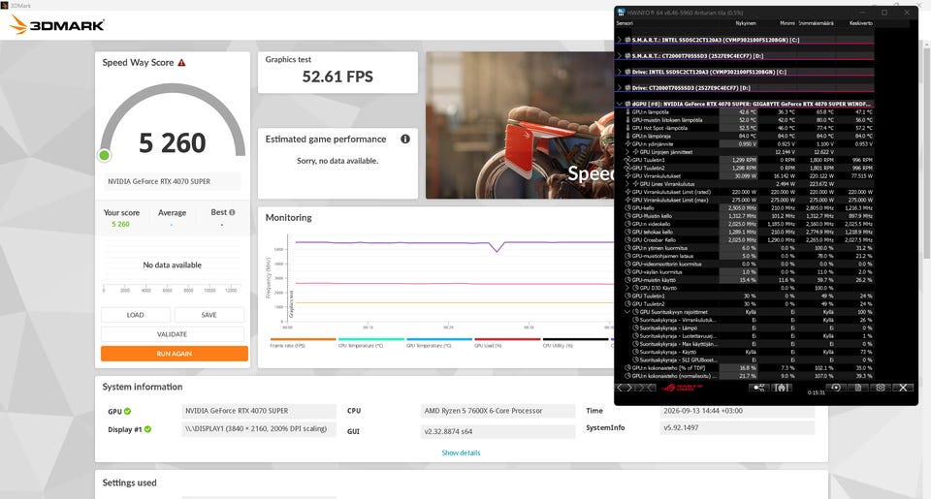Open the Show details link
The image size is (931, 499).
[x=461, y=452]
